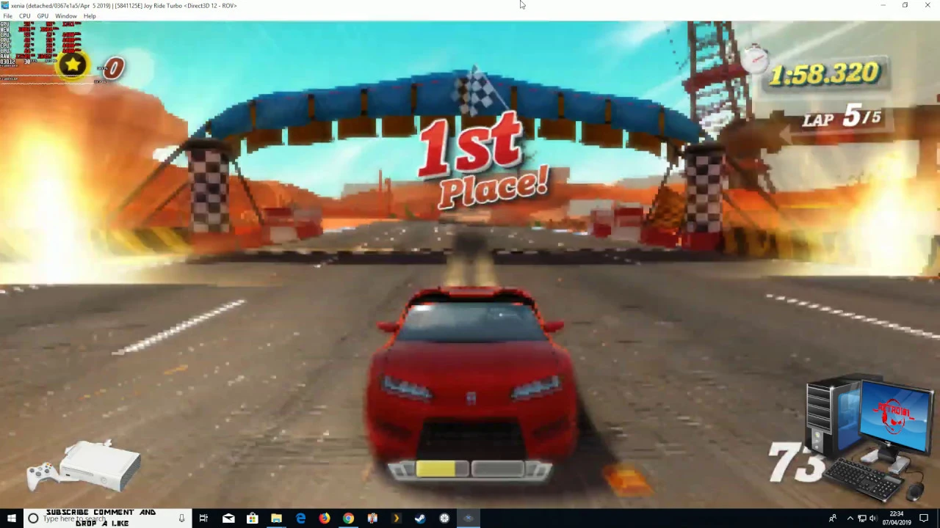The image size is (940, 528).
Task: Select the active xenia taskbar icon
Action: [469, 518]
